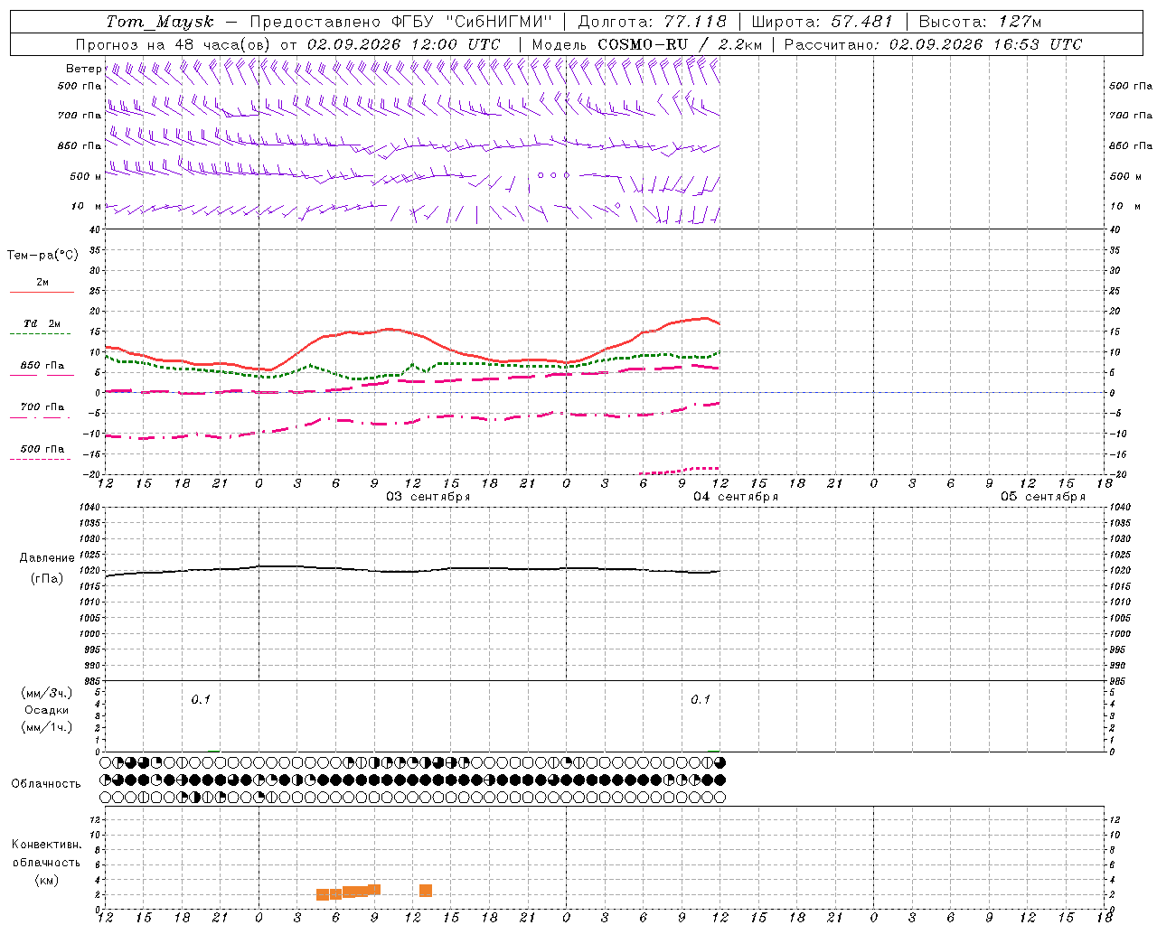Click the Облачность cloudiness label

pyautogui.click(x=45, y=783)
